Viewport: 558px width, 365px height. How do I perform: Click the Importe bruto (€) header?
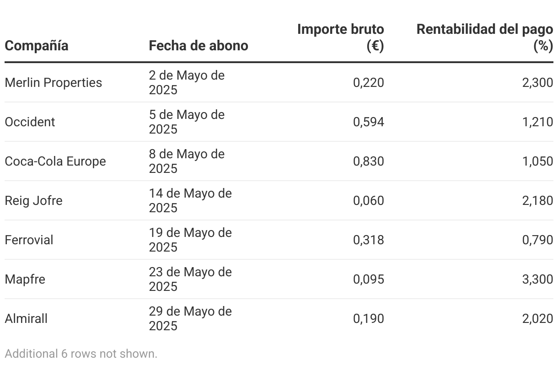[341, 38]
